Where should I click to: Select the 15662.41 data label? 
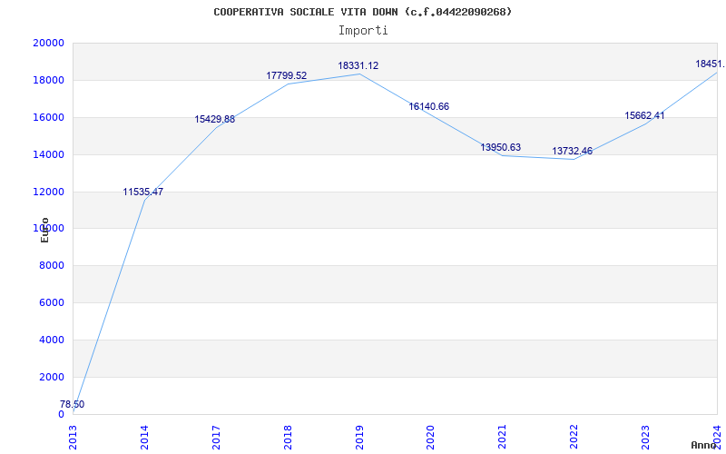pyautogui.click(x=644, y=116)
